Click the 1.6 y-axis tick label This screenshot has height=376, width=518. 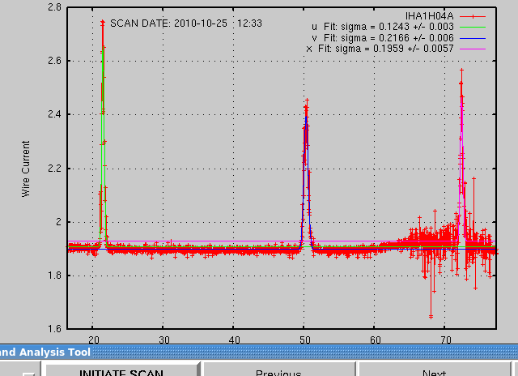tap(54, 329)
